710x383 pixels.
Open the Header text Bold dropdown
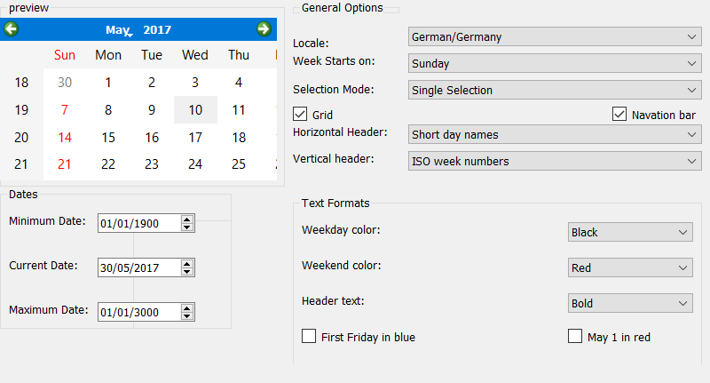(630, 303)
